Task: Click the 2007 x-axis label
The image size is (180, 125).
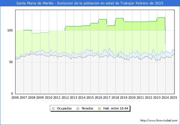Action: (x=24, y=97)
